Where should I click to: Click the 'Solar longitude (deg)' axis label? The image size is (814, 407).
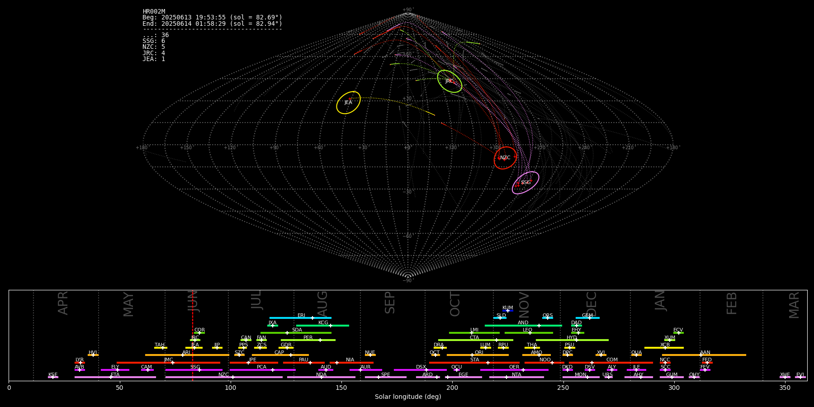point(408,397)
